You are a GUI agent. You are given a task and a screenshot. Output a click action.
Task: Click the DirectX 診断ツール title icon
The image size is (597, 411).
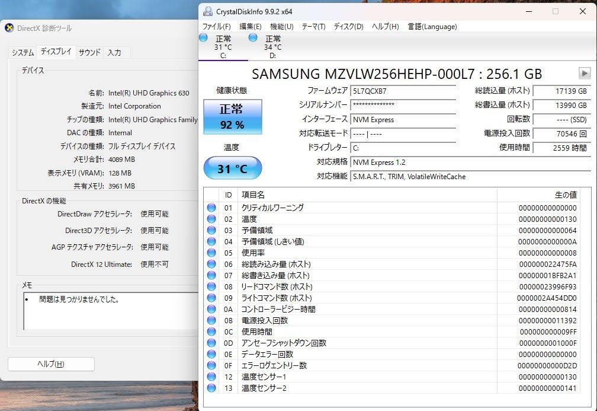[9, 28]
